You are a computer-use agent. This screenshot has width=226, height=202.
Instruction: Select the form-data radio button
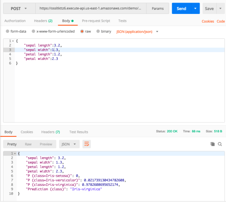[8, 31]
